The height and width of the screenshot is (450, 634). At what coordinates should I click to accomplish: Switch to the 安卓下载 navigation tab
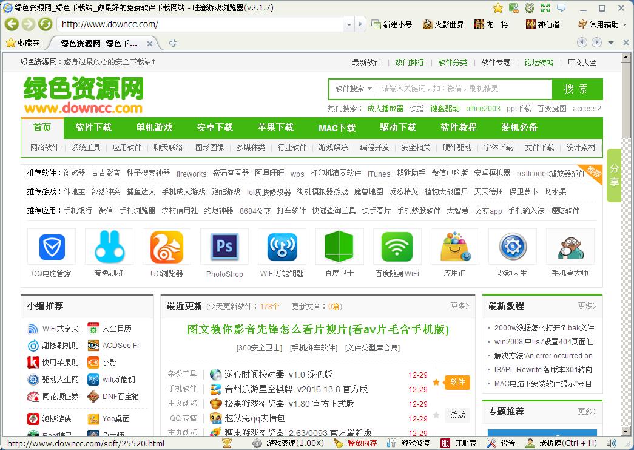click(x=214, y=128)
